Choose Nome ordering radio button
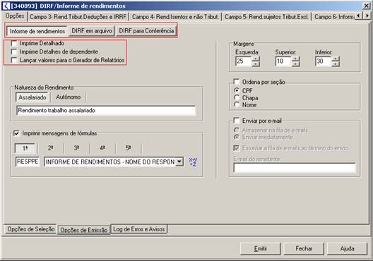The image size is (373, 261). pos(237,104)
